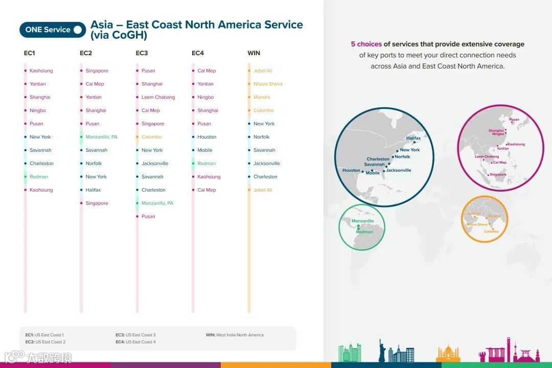Viewport: 552px width, 368px height.
Task: Open the orange India region map circle
Action: (485, 219)
